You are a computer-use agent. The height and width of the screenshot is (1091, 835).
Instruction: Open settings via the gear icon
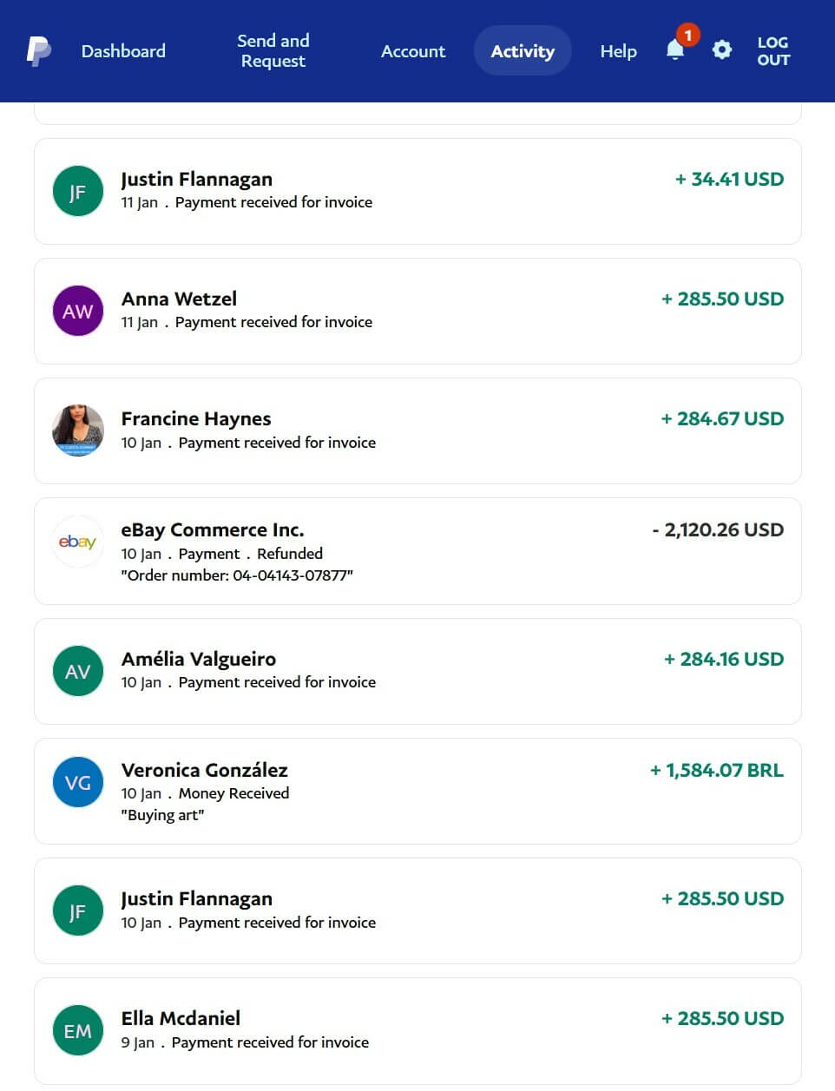click(721, 50)
